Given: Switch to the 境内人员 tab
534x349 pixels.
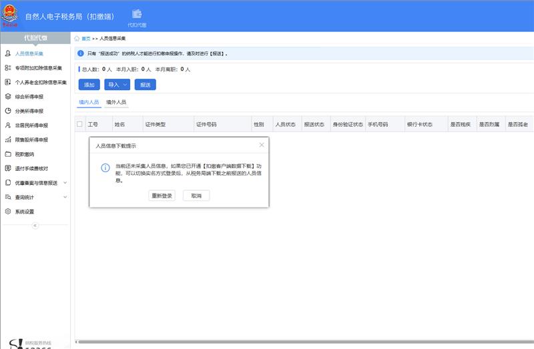Looking at the screenshot, I should [89, 102].
